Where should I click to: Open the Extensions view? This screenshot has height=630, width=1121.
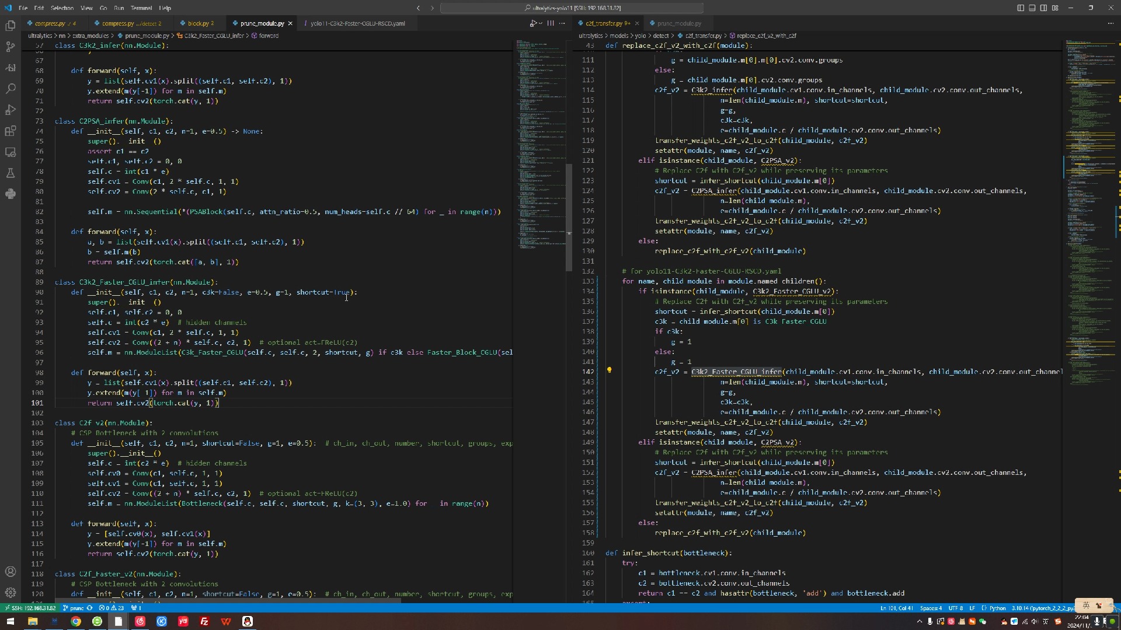tap(10, 131)
